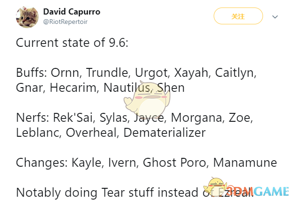The image size is (294, 200).
Task: Click the word "Changes:" in the tweet
Action: pyautogui.click(x=42, y=163)
